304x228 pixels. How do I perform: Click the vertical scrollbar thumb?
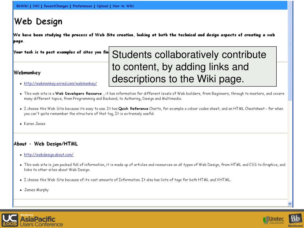290,50
